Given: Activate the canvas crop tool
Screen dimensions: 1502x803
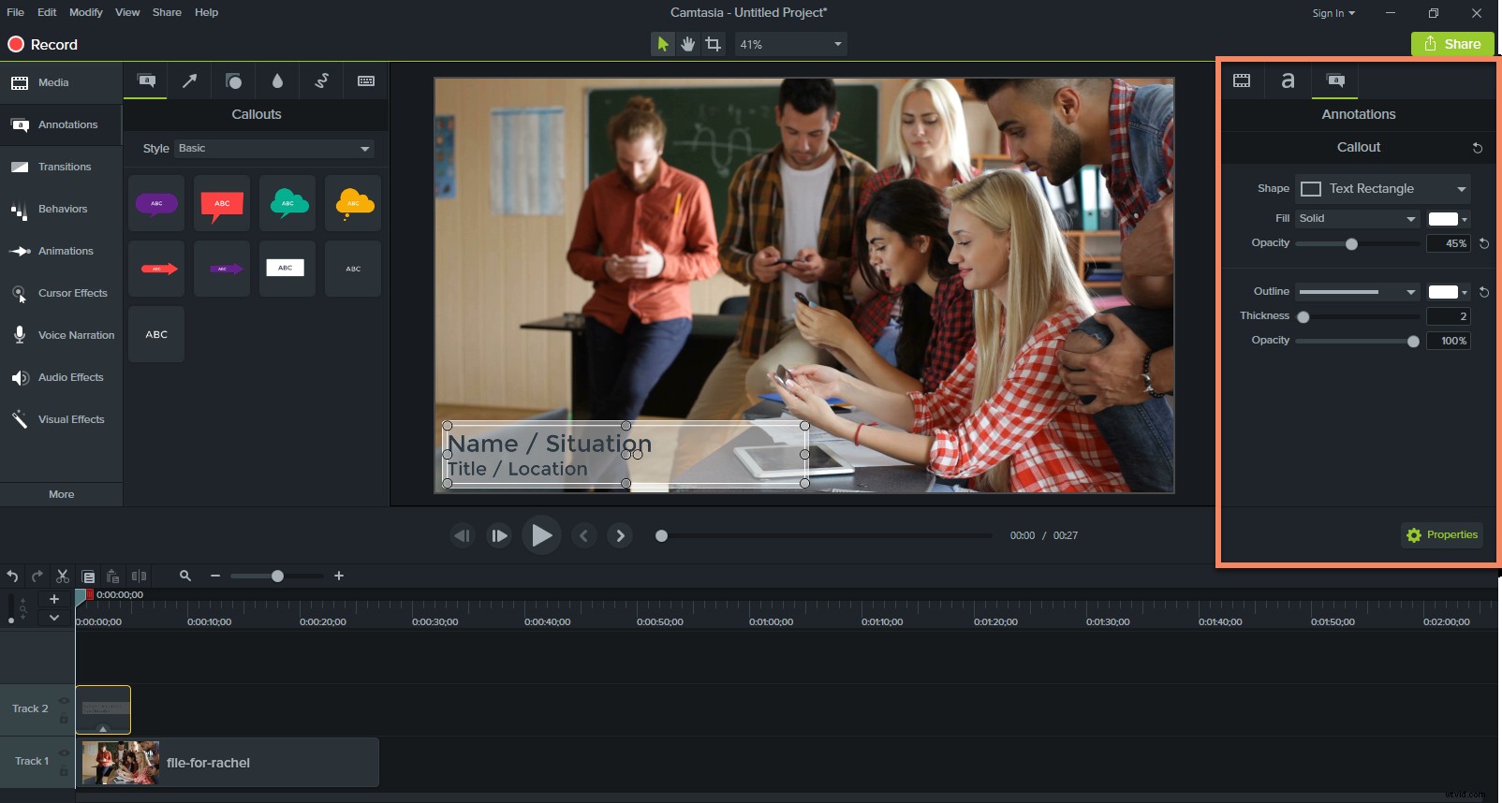Looking at the screenshot, I should pyautogui.click(x=714, y=44).
